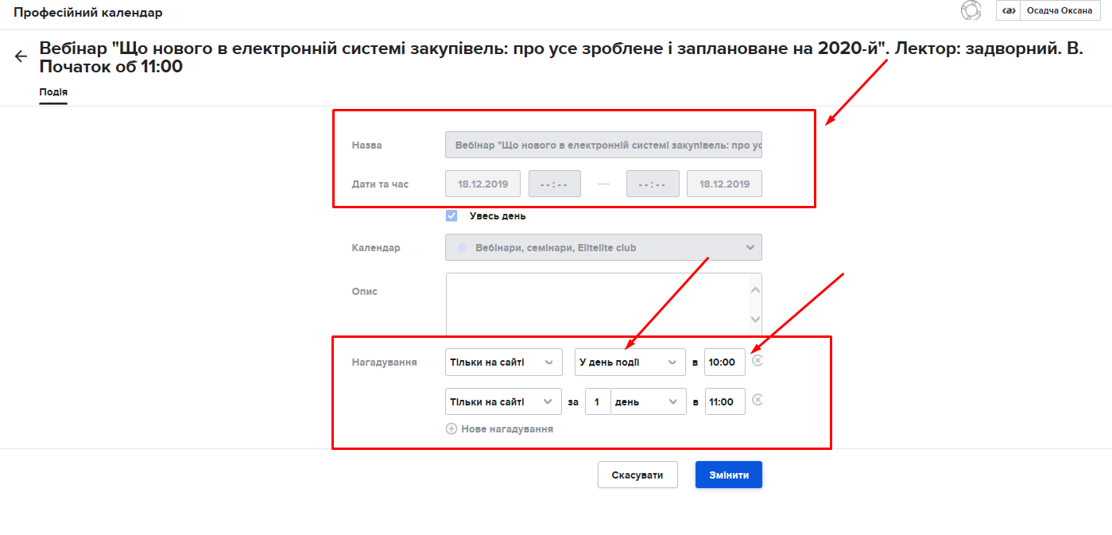Remove the first reminder with X icon
Screen dimensions: 1112x535
(x=757, y=360)
